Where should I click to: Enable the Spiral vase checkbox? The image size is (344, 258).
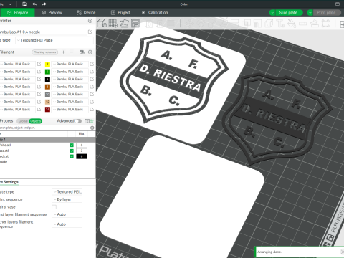[54, 207]
